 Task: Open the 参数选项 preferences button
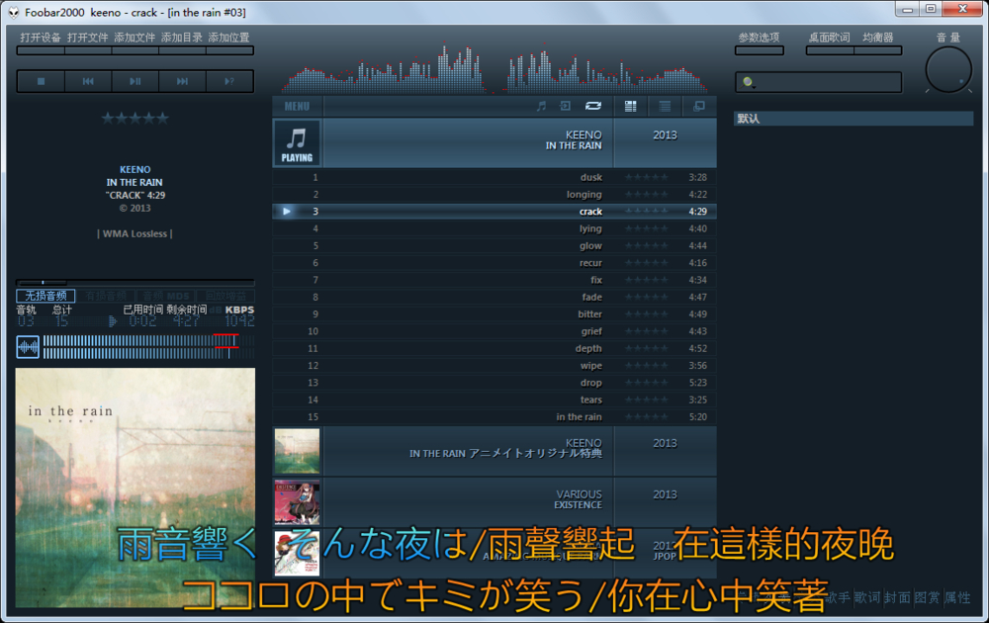(759, 38)
